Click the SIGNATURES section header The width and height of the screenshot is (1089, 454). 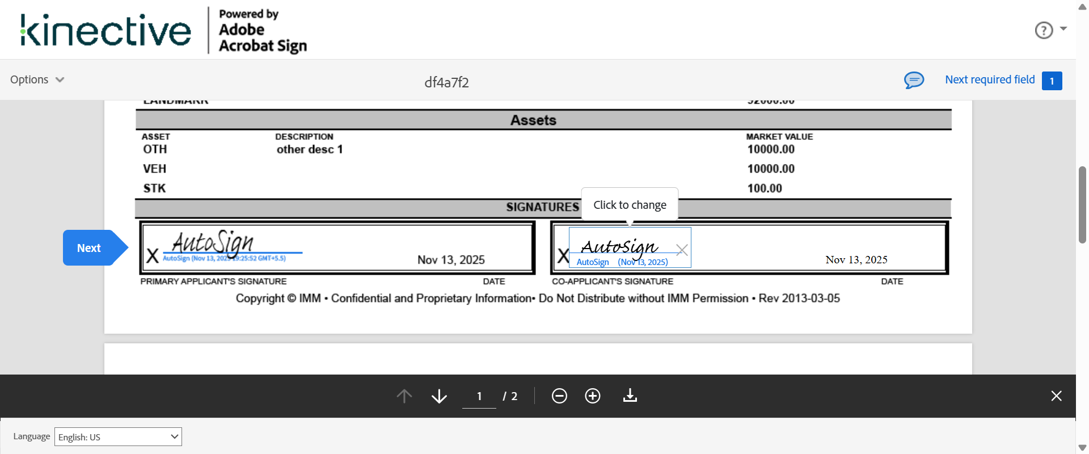click(x=542, y=207)
